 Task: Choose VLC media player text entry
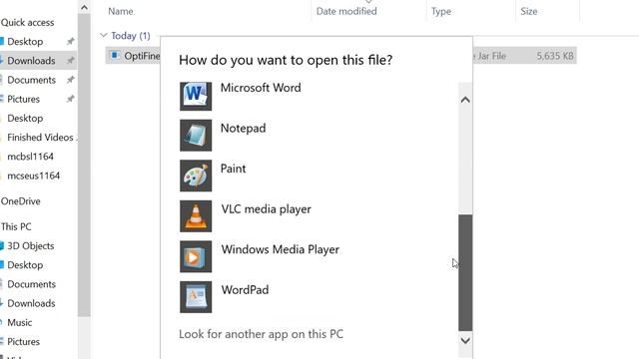pyautogui.click(x=267, y=209)
